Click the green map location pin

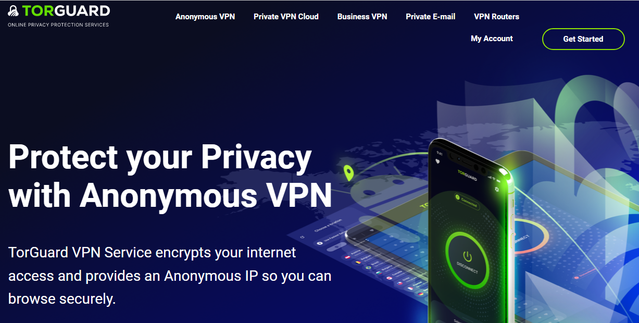348,173
